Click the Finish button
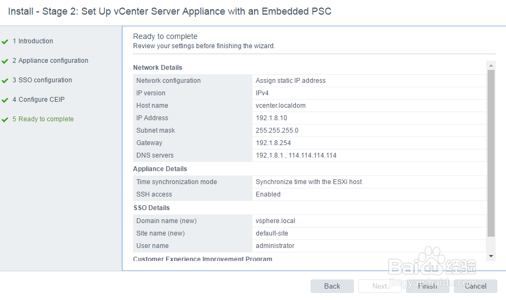Screen dimensions: 506x300 click(428, 286)
